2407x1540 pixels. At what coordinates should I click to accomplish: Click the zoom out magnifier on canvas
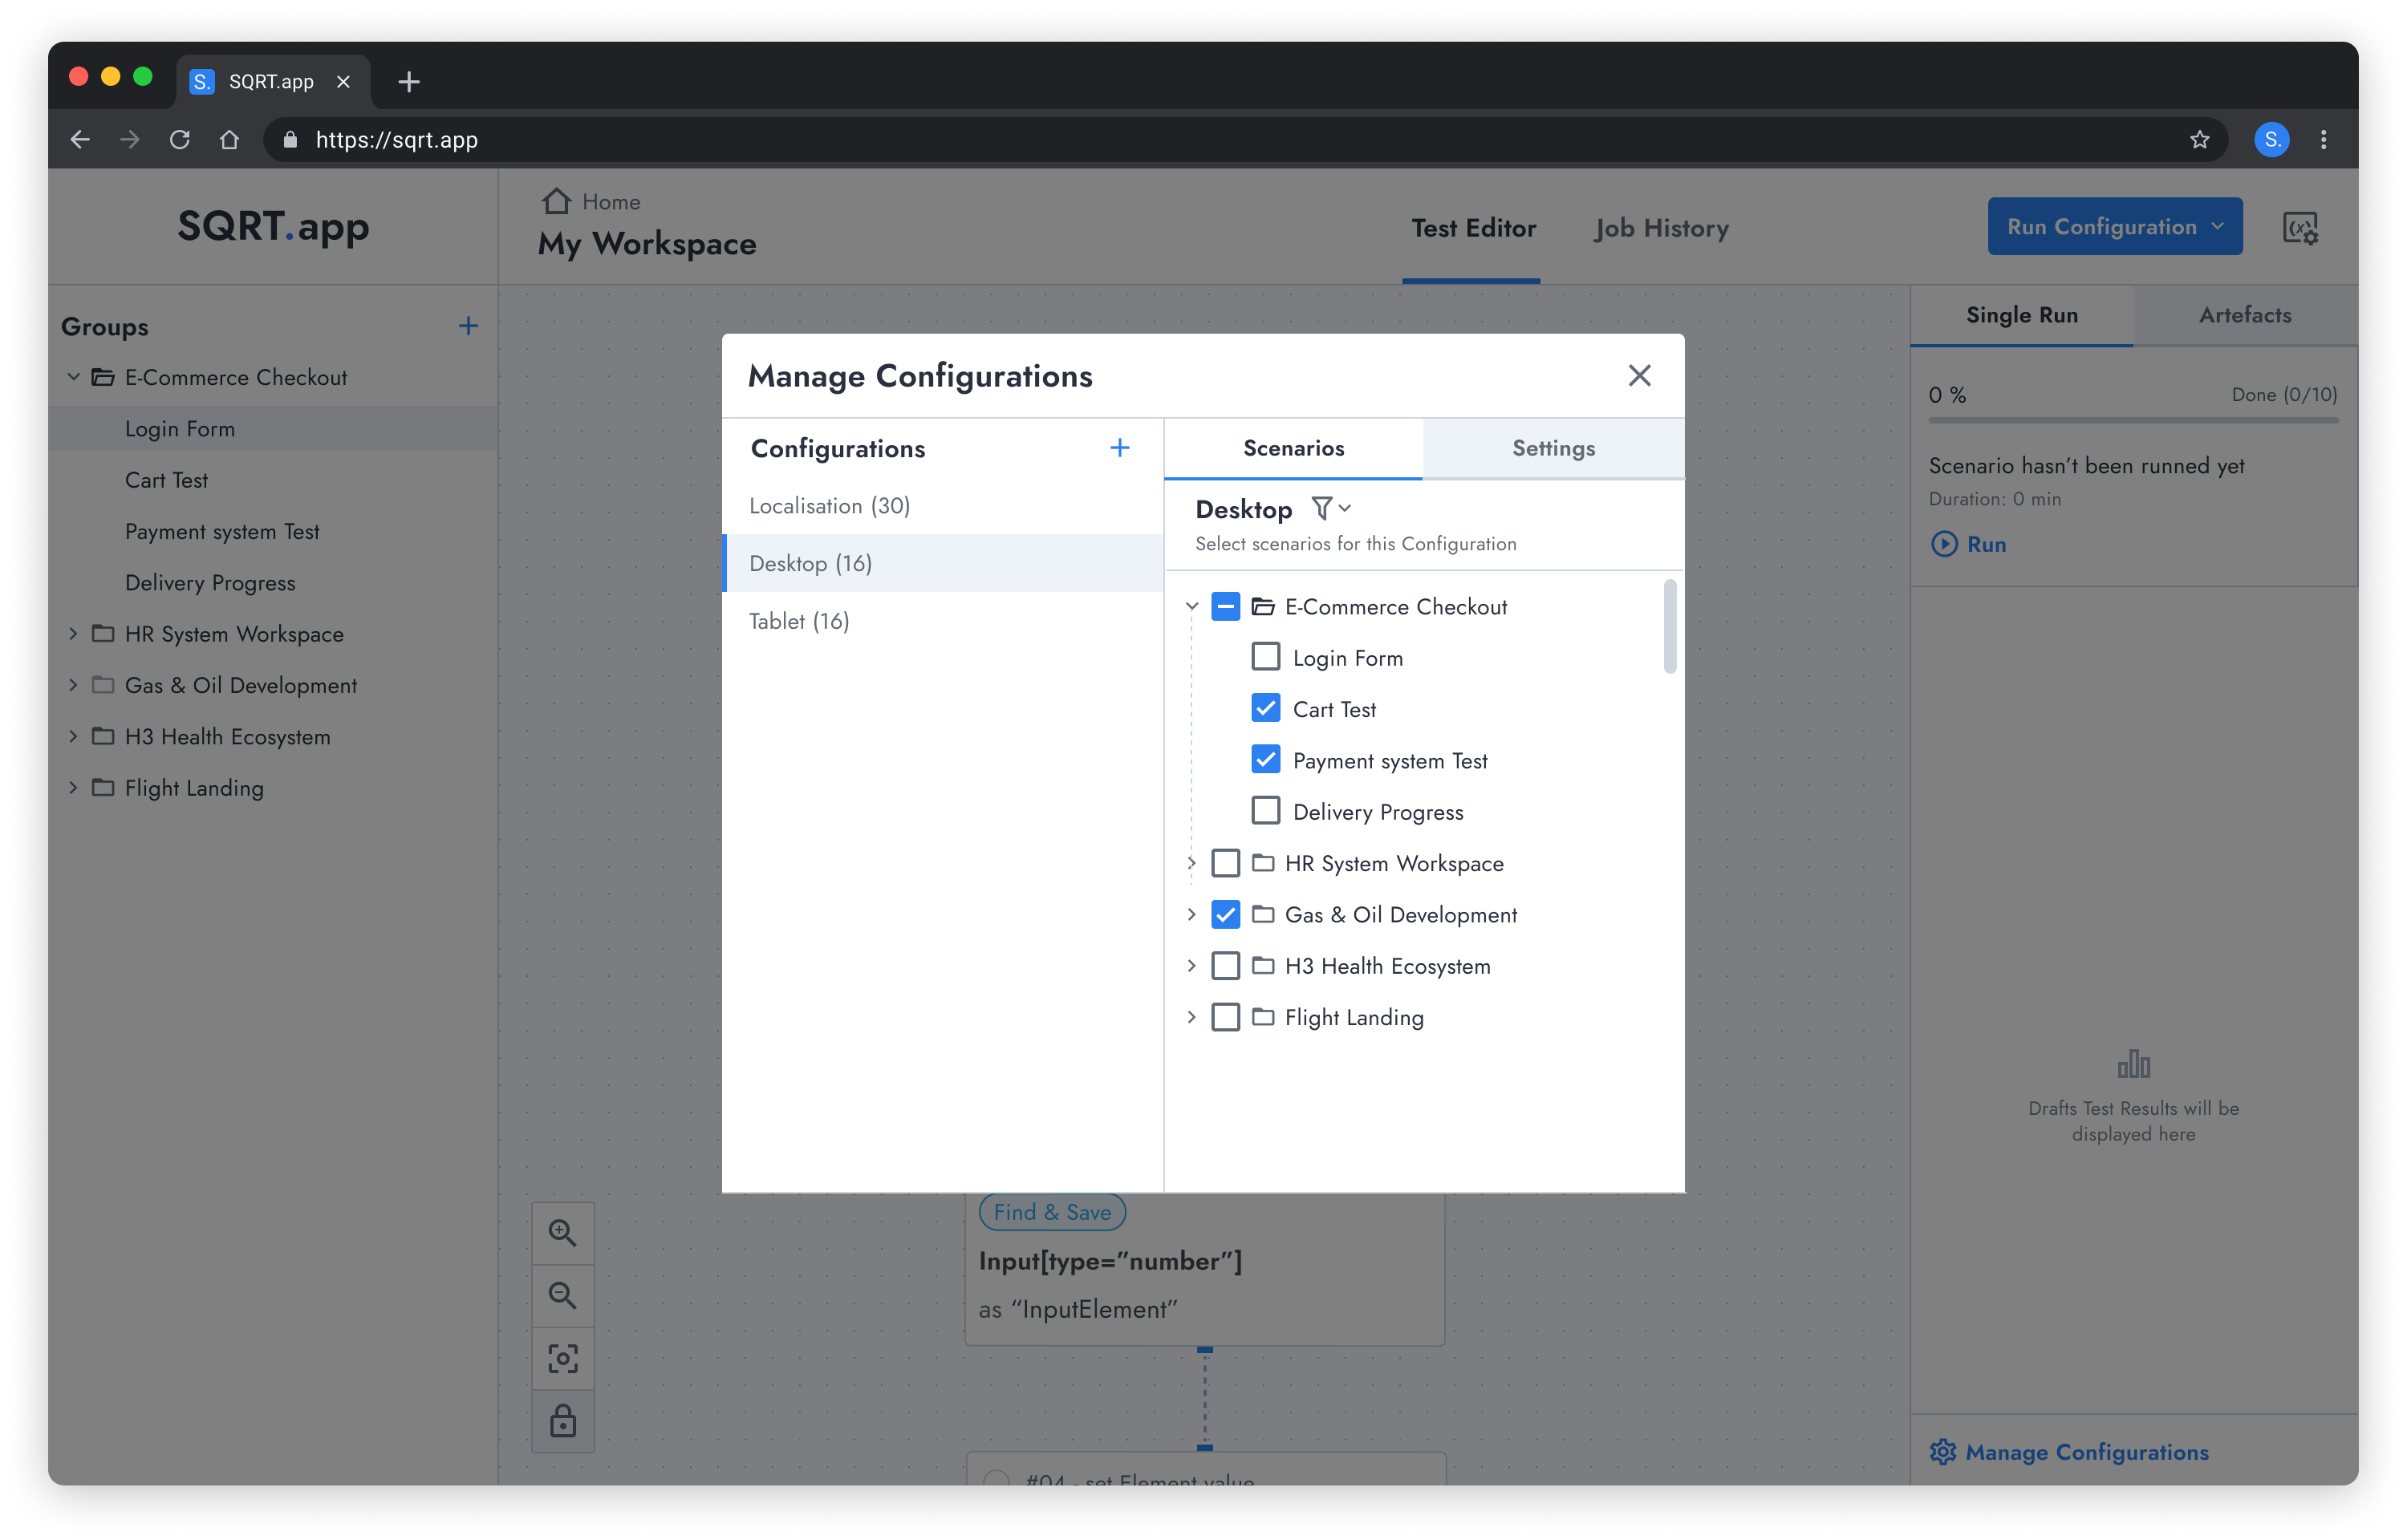[563, 1296]
